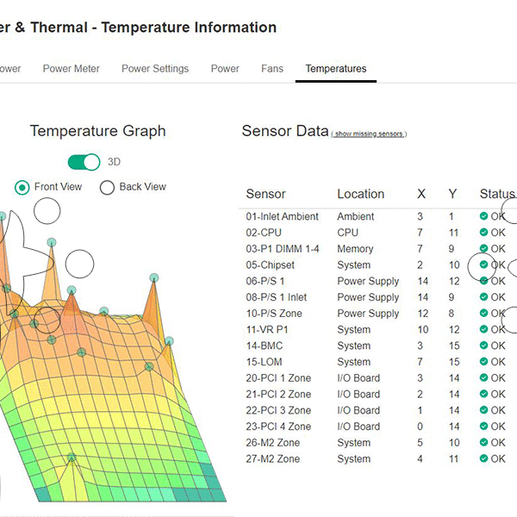The width and height of the screenshot is (517, 517).
Task: Click the OK status icon for 27-M2 Zone
Action: (x=484, y=459)
